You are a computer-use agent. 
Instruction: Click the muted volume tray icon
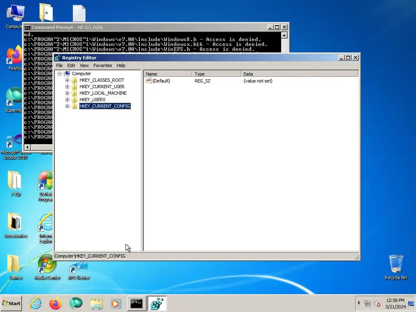click(x=377, y=303)
